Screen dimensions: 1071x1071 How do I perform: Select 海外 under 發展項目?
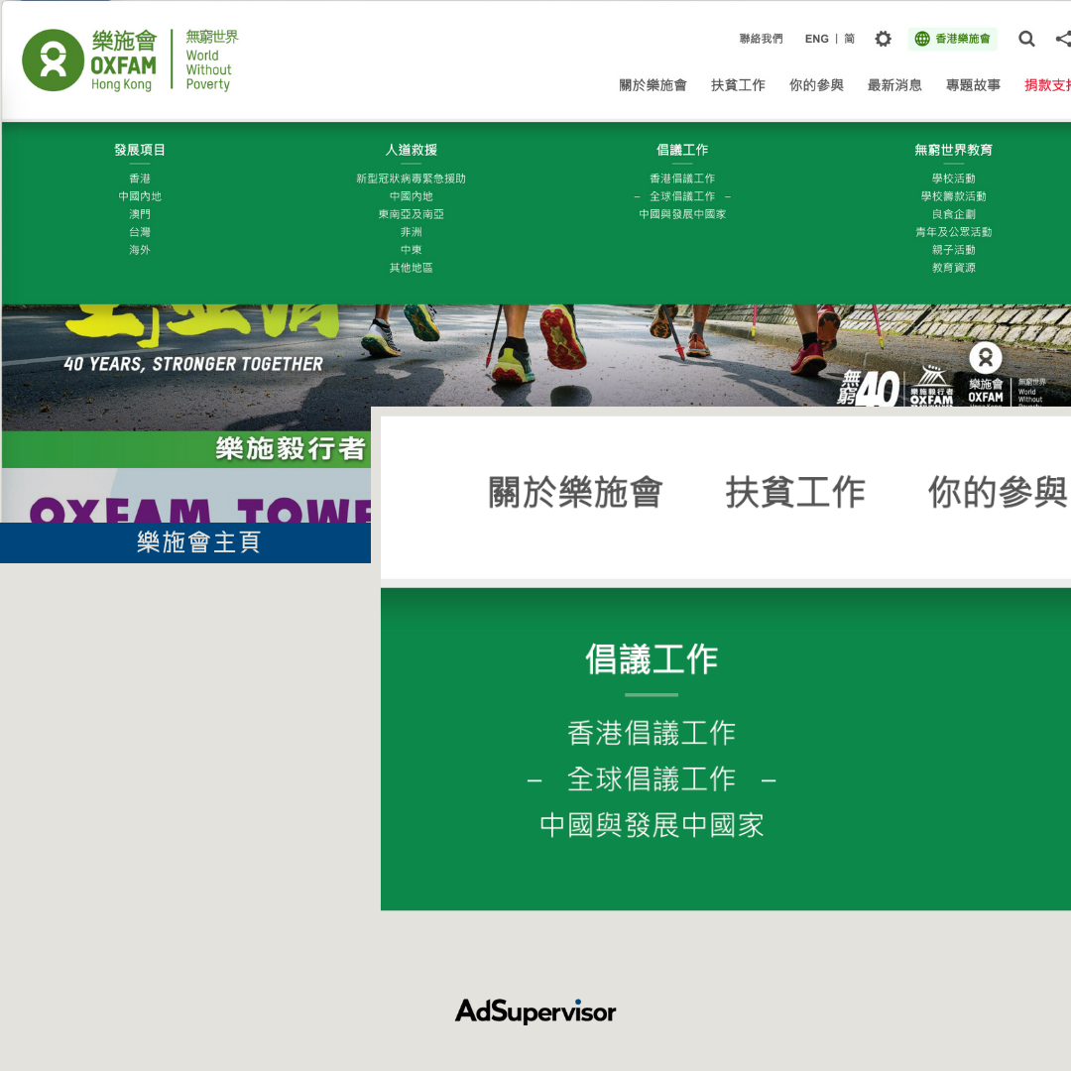click(140, 250)
